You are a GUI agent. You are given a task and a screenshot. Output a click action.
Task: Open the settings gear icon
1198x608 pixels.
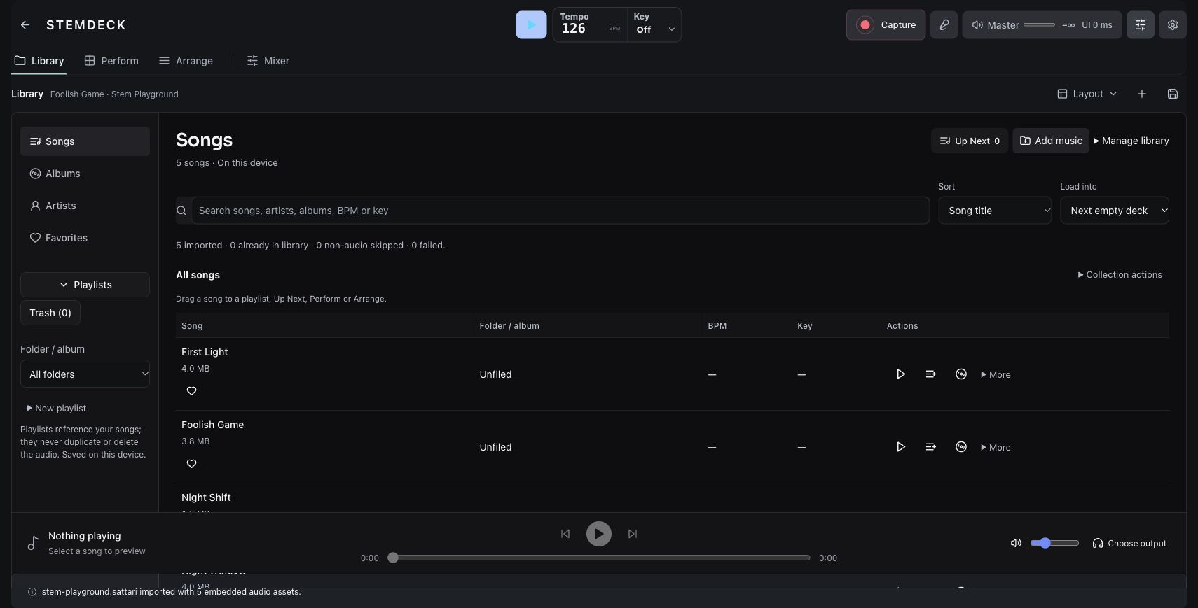(1172, 25)
